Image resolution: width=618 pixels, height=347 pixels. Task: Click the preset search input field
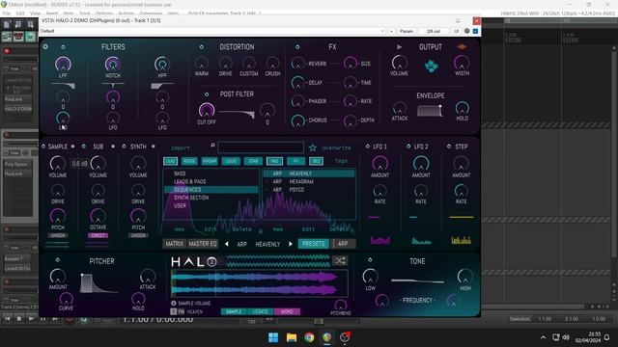[261, 147]
